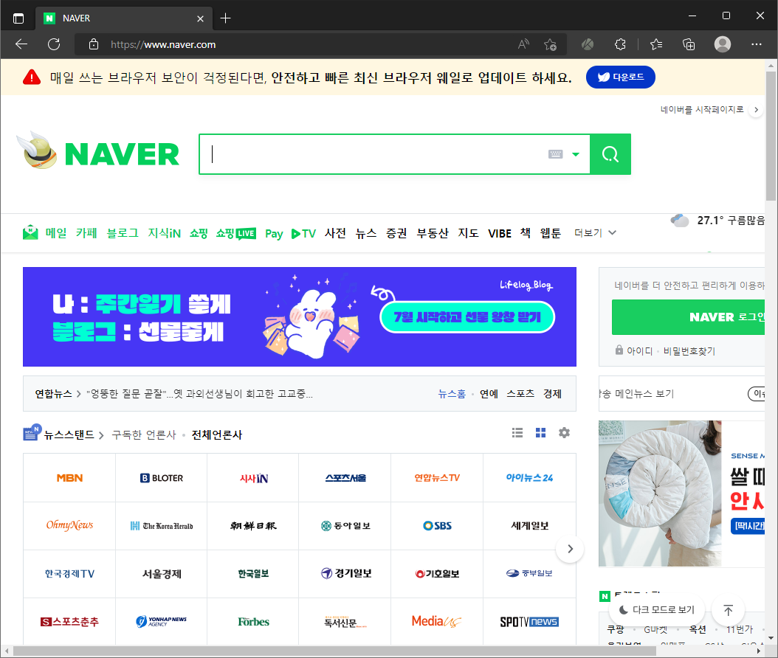The width and height of the screenshot is (778, 658).
Task: Click 네이버를 시작페이지로 link
Action: coord(701,109)
